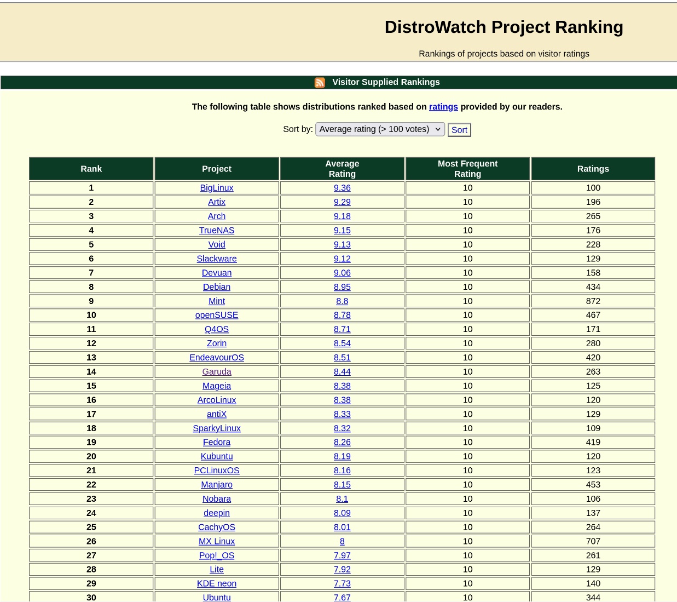Viewport: 677px width, 602px height.
Task: Open the visited Garuda link
Action: click(217, 372)
